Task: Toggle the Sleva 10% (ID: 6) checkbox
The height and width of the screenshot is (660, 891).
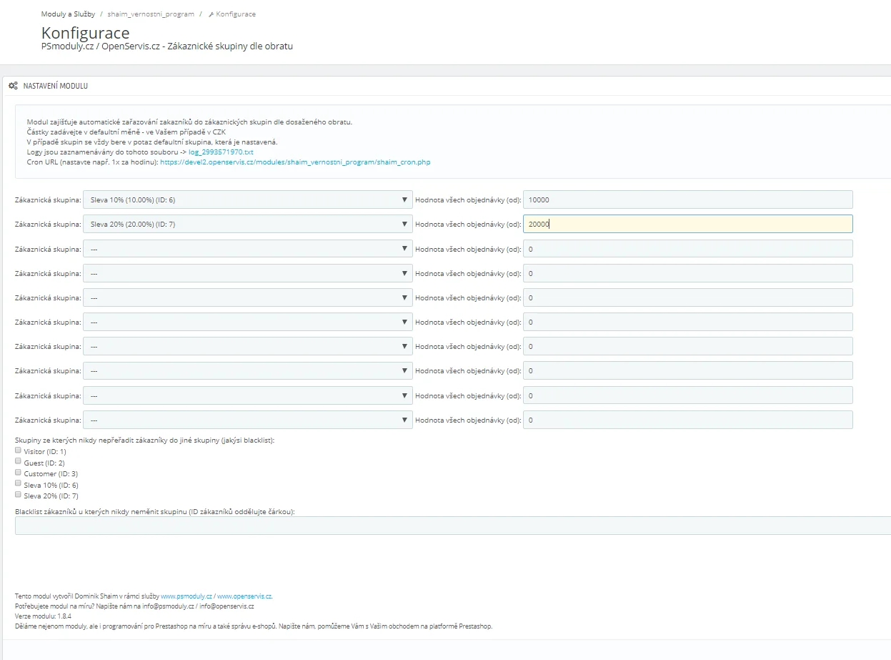Action: click(x=19, y=483)
